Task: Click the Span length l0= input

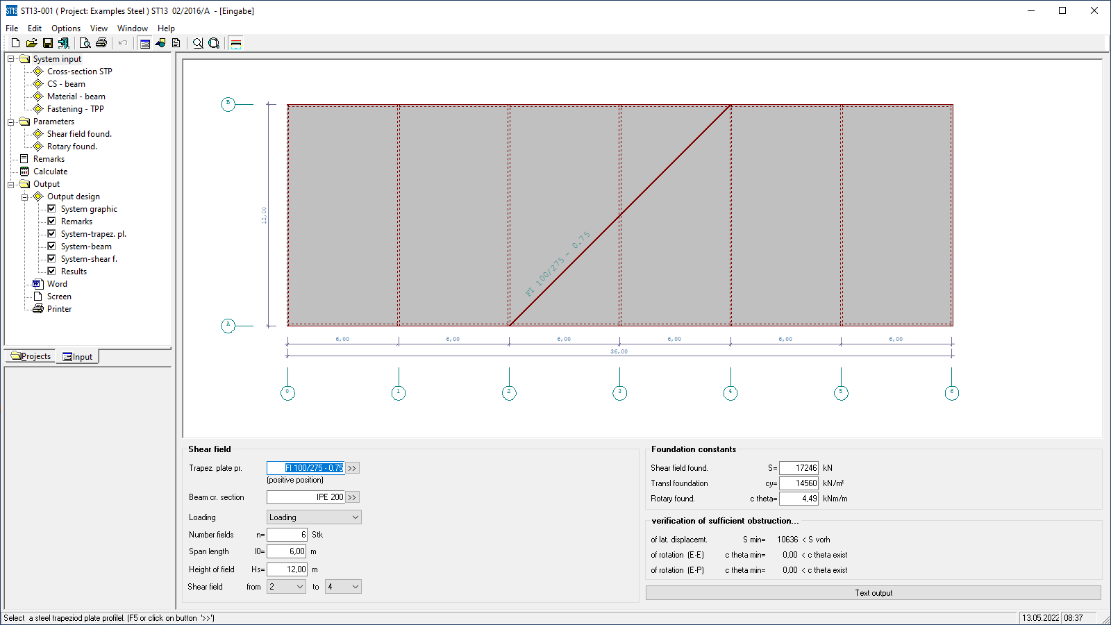Action: [287, 551]
